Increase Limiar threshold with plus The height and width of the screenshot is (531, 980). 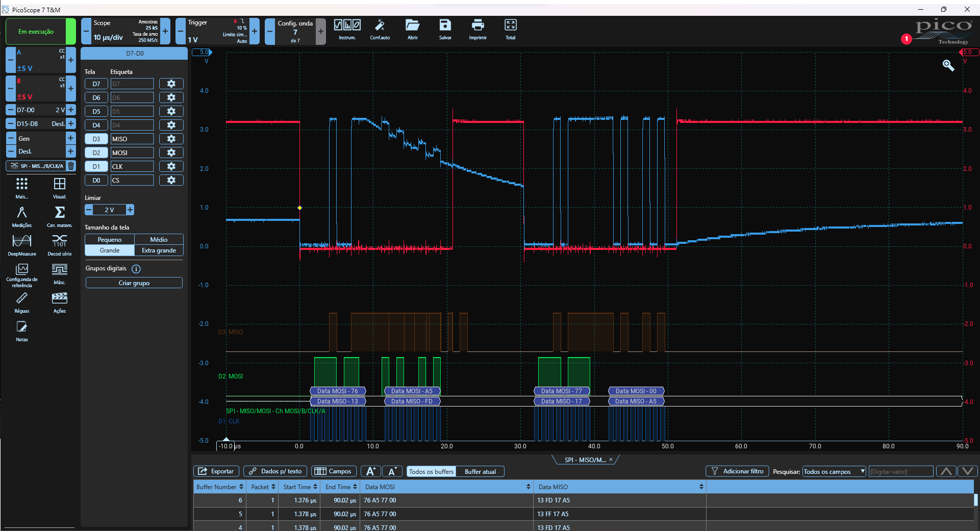point(130,210)
